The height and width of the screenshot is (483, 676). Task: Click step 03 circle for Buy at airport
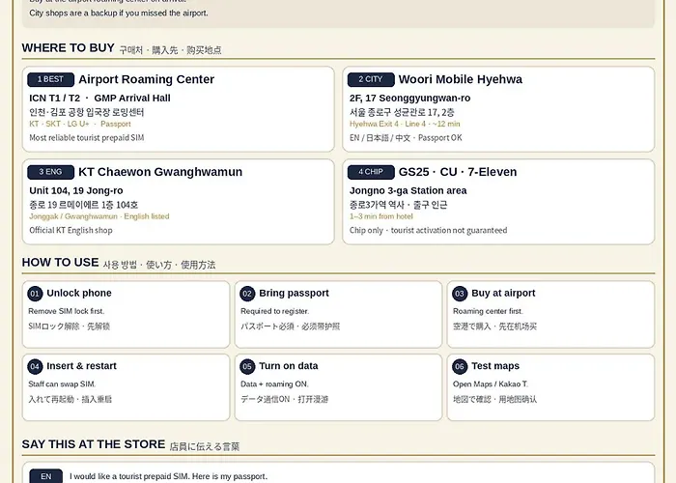coord(460,294)
